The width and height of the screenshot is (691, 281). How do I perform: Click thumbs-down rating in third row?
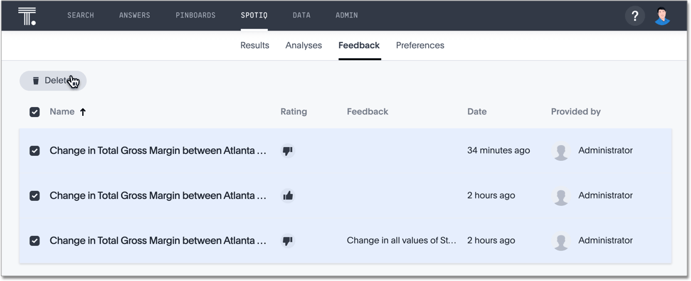288,241
